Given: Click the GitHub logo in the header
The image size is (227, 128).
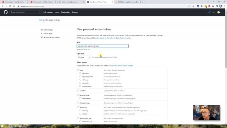Looking at the screenshot, I should [x=6, y=12].
